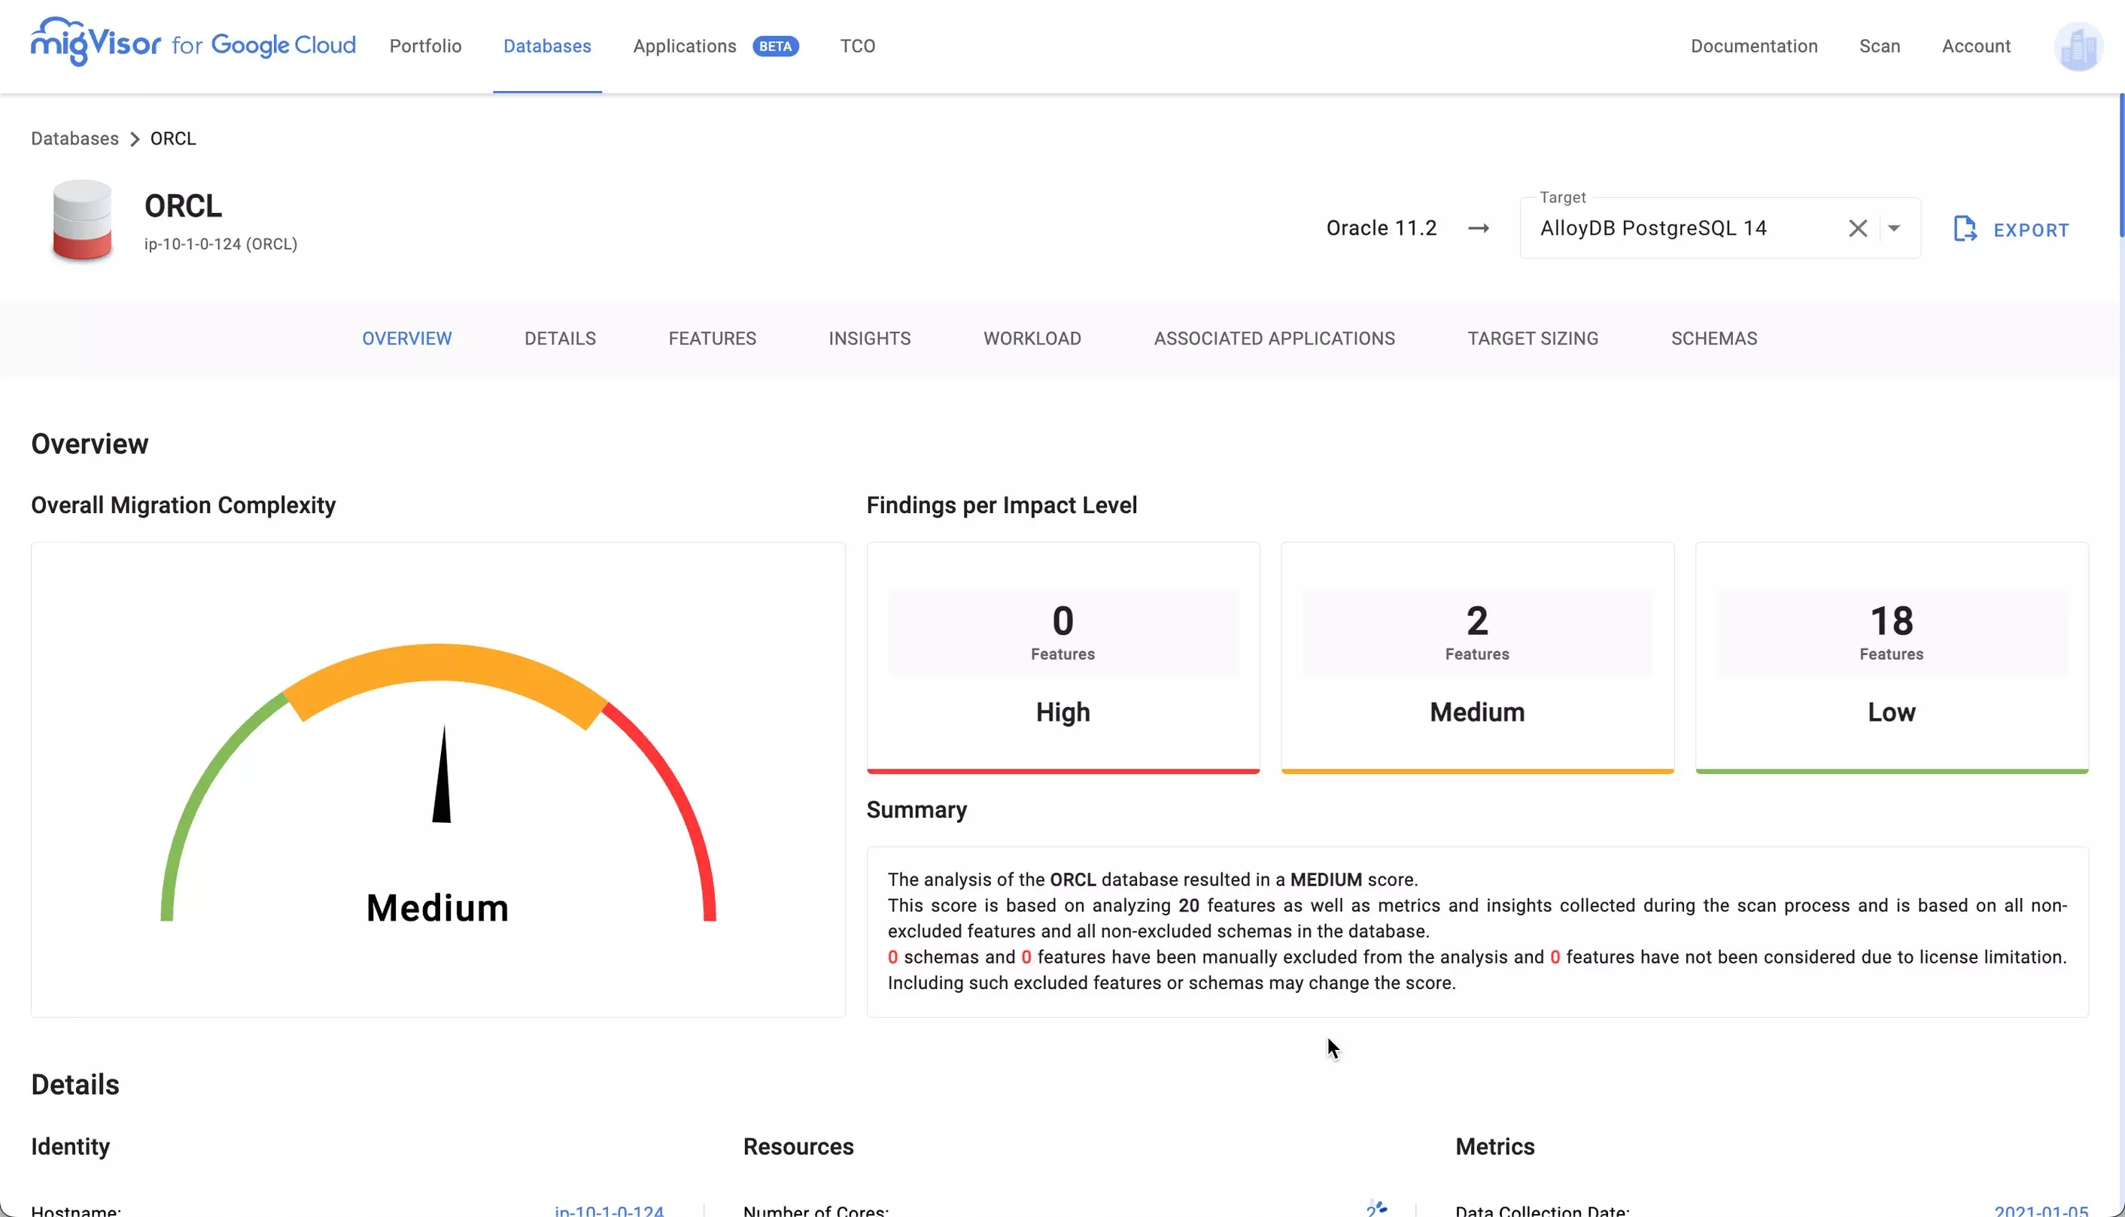Open the Portfolio menu
Image resolution: width=2125 pixels, height=1217 pixels.
click(x=425, y=46)
